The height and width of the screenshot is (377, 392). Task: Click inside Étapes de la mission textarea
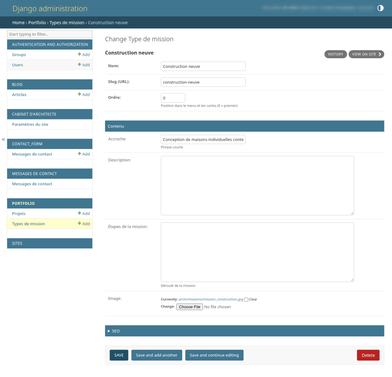coord(257,252)
